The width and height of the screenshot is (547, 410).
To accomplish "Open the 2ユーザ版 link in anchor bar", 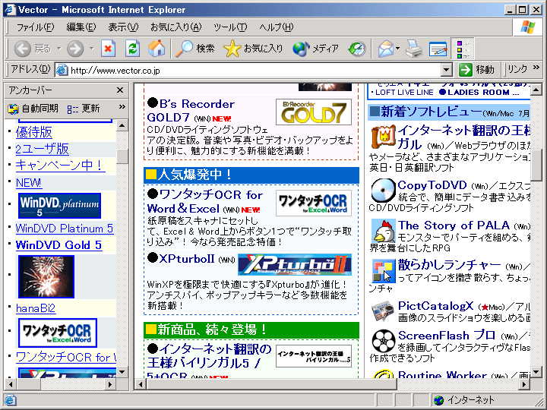I will tap(43, 149).
